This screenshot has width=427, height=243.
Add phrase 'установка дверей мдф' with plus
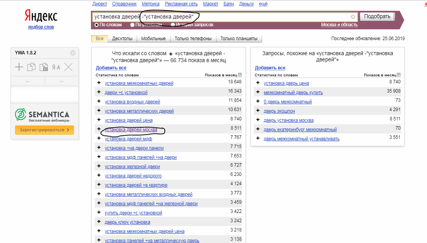[99, 138]
